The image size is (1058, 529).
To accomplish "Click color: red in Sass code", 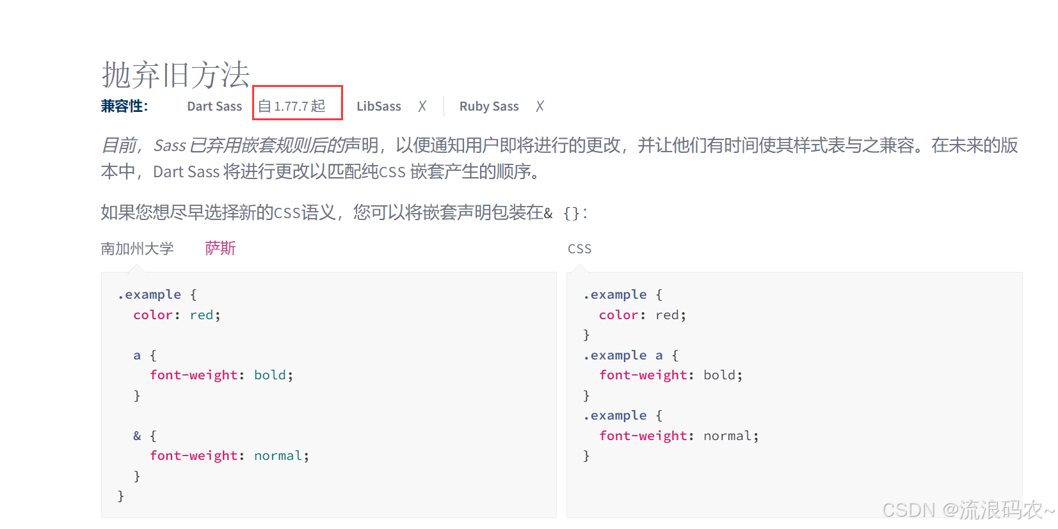I will (x=177, y=315).
